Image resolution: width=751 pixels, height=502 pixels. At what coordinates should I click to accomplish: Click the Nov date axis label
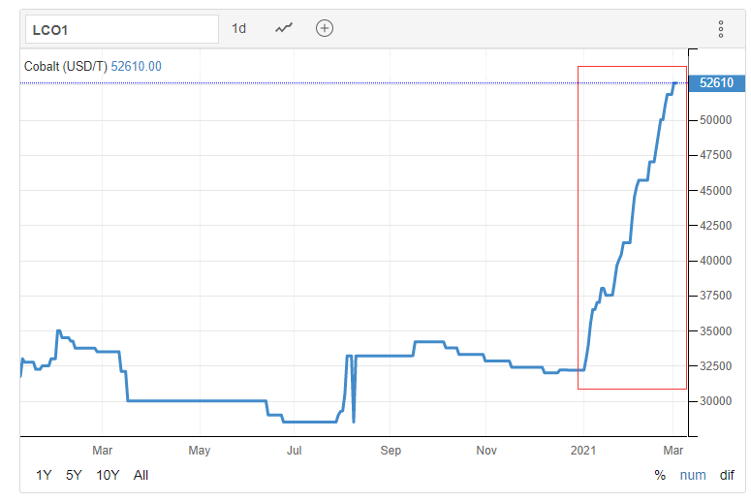tap(486, 451)
